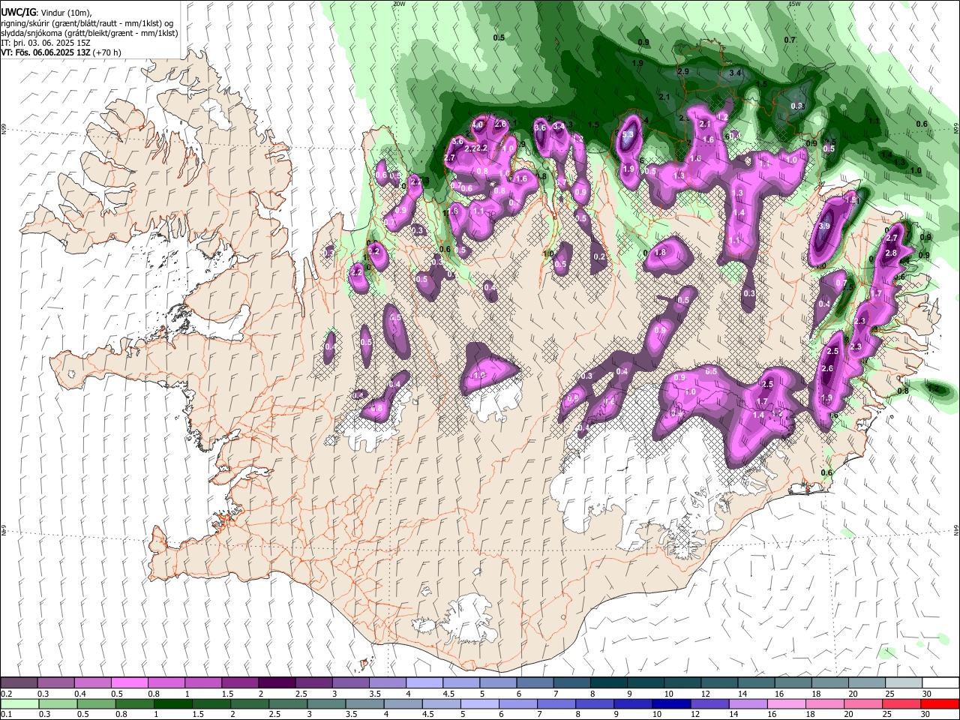Click the '5.3' precipitation value on the map
This screenshot has height=720, width=960.
tap(628, 135)
